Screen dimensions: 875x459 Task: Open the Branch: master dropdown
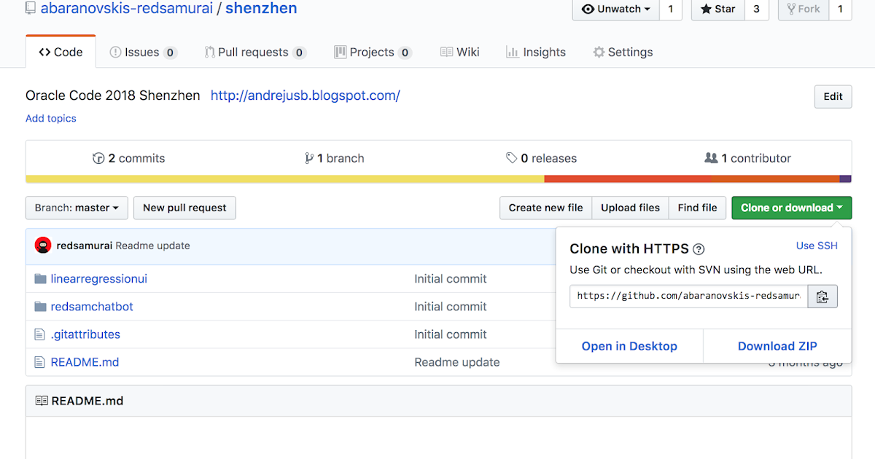point(76,208)
